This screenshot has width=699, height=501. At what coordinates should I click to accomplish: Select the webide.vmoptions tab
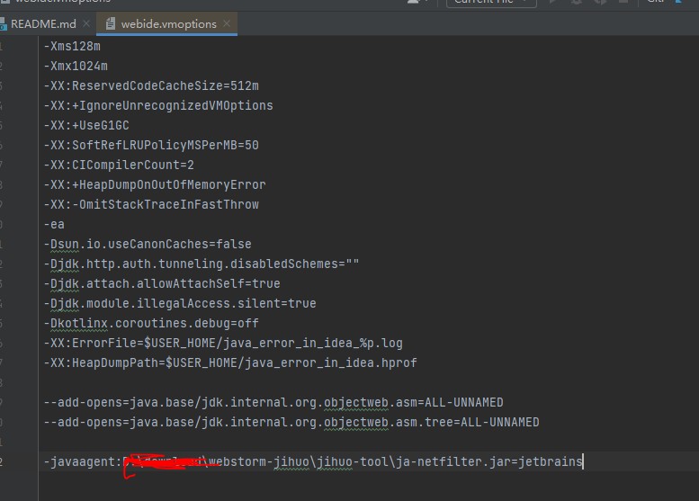point(168,24)
